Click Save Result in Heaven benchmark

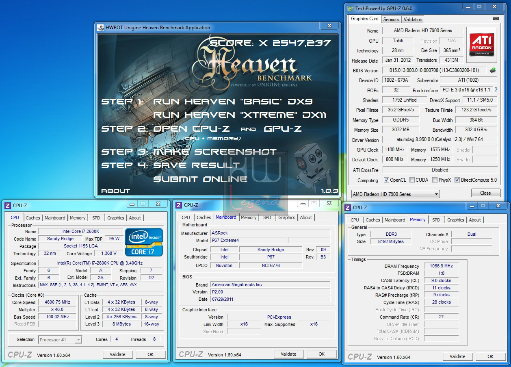(196, 165)
